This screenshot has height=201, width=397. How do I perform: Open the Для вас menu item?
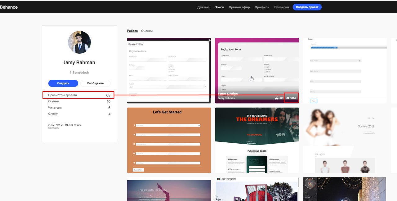203,7
